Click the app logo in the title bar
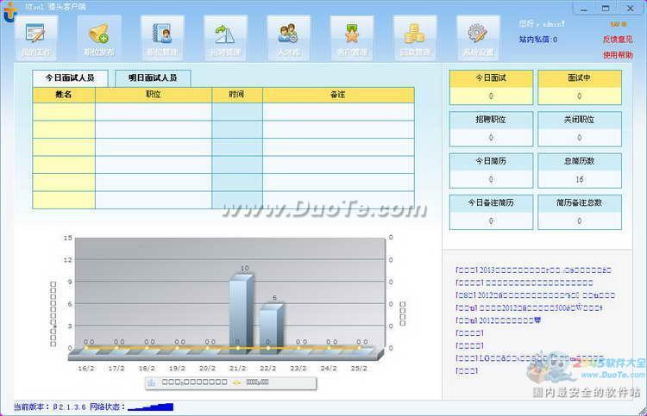This screenshot has height=416, width=647. click(x=9, y=11)
